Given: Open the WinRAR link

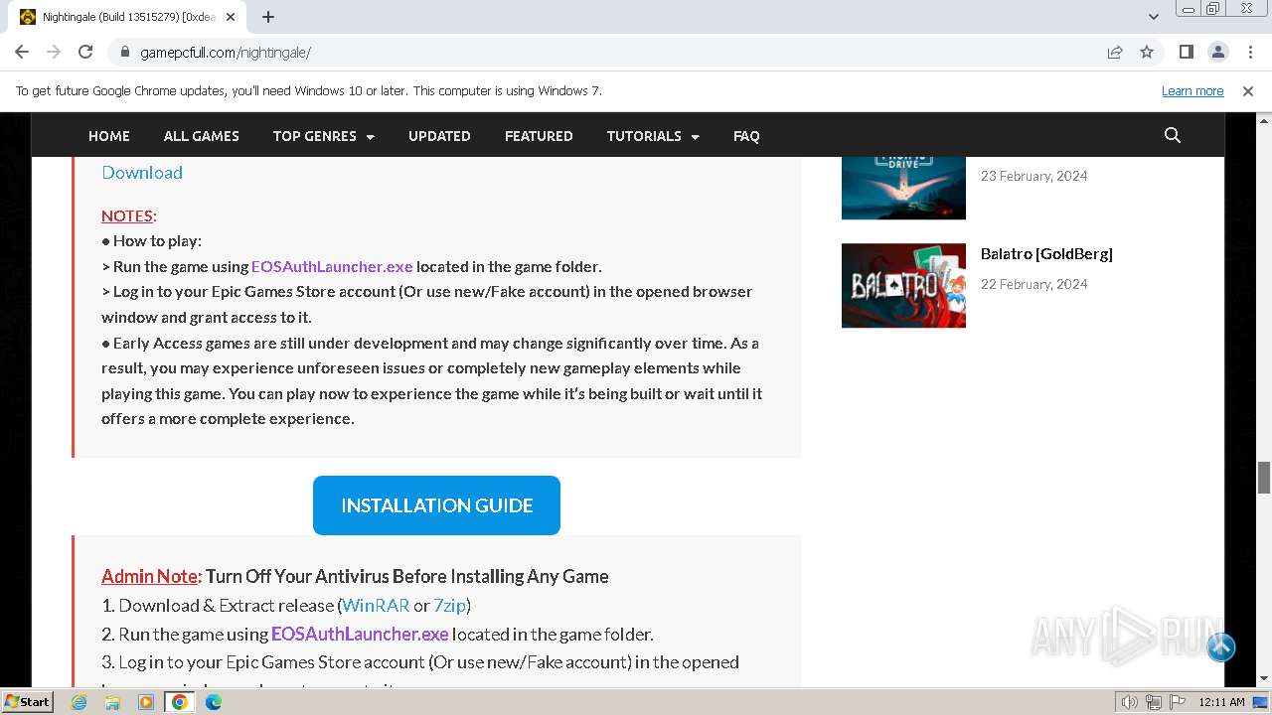Looking at the screenshot, I should (376, 605).
